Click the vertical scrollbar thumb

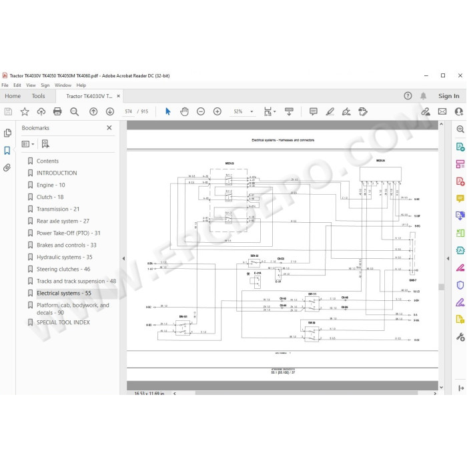click(442, 287)
